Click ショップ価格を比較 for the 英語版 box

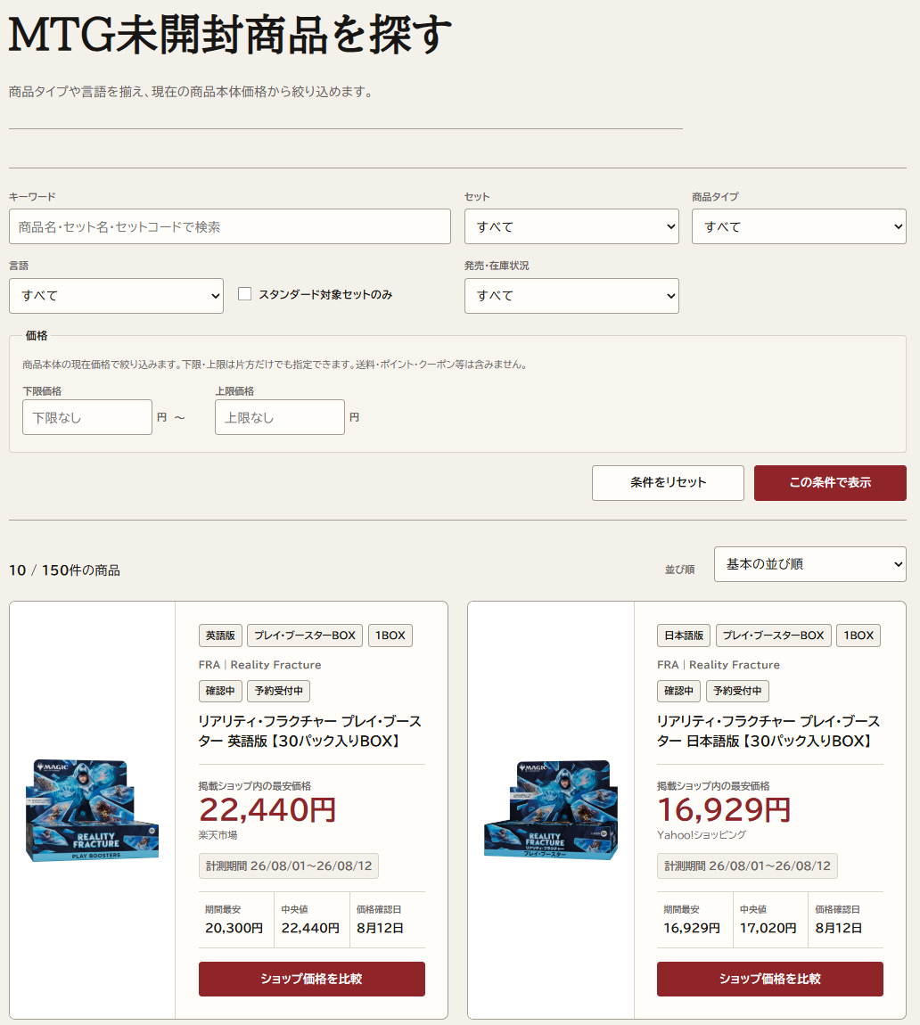pos(312,979)
